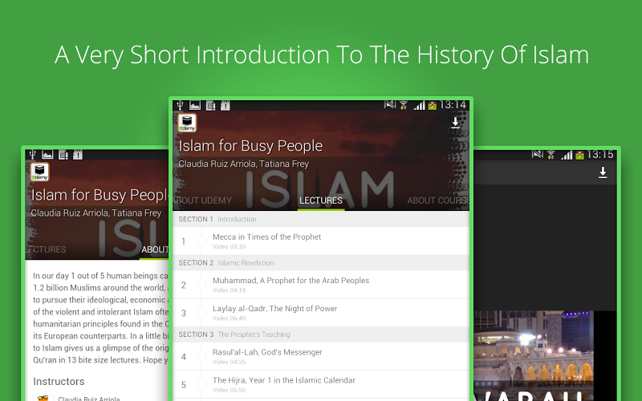Tap course description text in left phone
Image resolution: width=642 pixels, height=401 pixels.
coord(100,318)
